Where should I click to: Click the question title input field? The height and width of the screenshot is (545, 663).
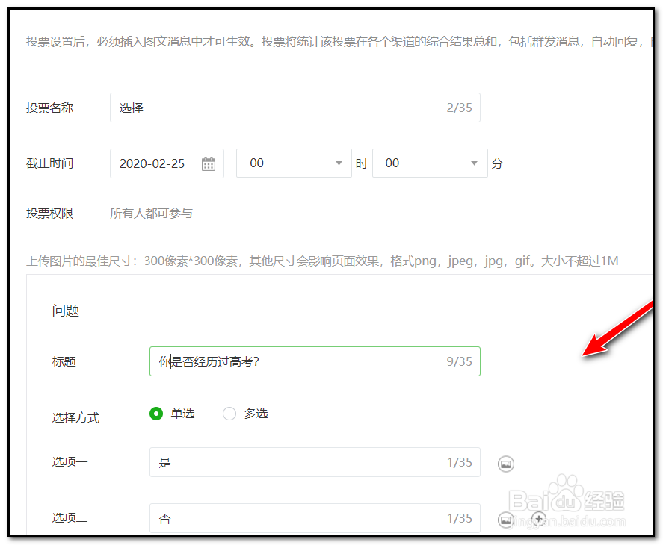point(315,361)
